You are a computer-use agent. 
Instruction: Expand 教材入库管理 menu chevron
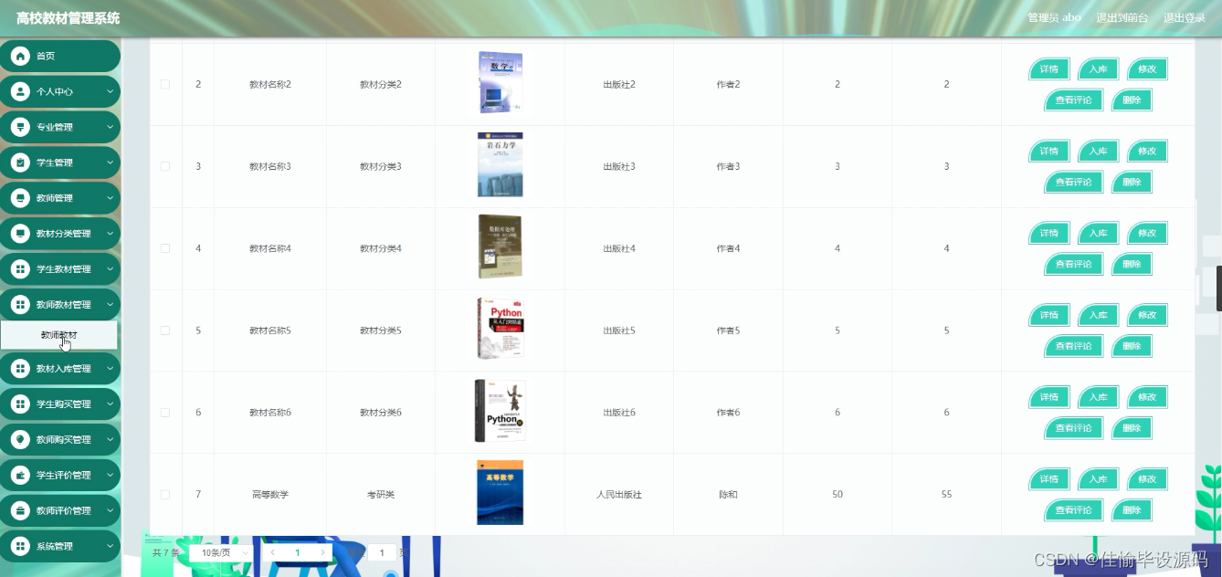coord(110,369)
